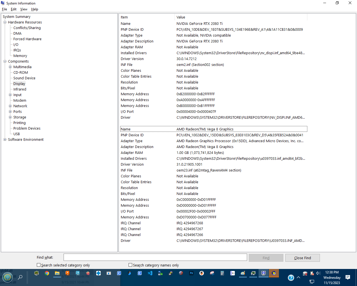Expand the Software Environment node
The height and width of the screenshot is (286, 357).
pos(5,139)
